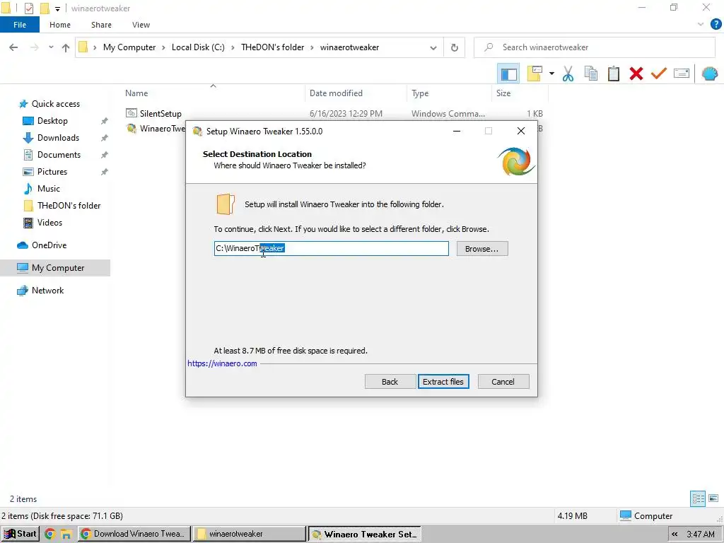Open Desktop in navigation pane

pos(52,121)
